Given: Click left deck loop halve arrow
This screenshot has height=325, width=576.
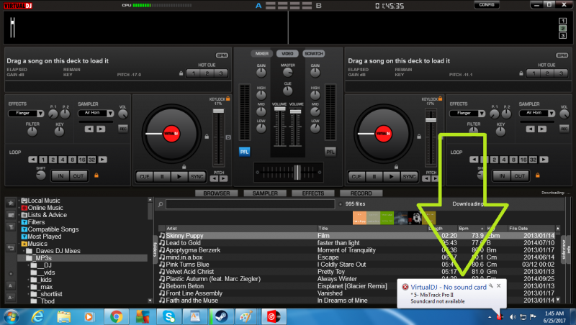Looking at the screenshot, I should (x=32, y=160).
